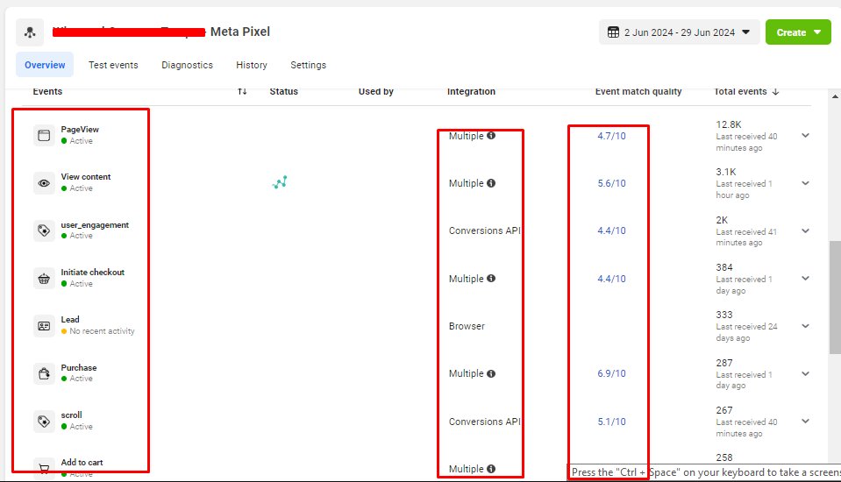Open PageView match quality 4.7/10 link
The height and width of the screenshot is (482, 841).
click(x=611, y=136)
